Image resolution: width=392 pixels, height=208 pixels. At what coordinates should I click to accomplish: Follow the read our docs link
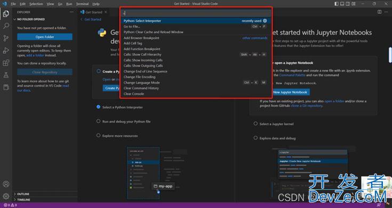click(43, 88)
